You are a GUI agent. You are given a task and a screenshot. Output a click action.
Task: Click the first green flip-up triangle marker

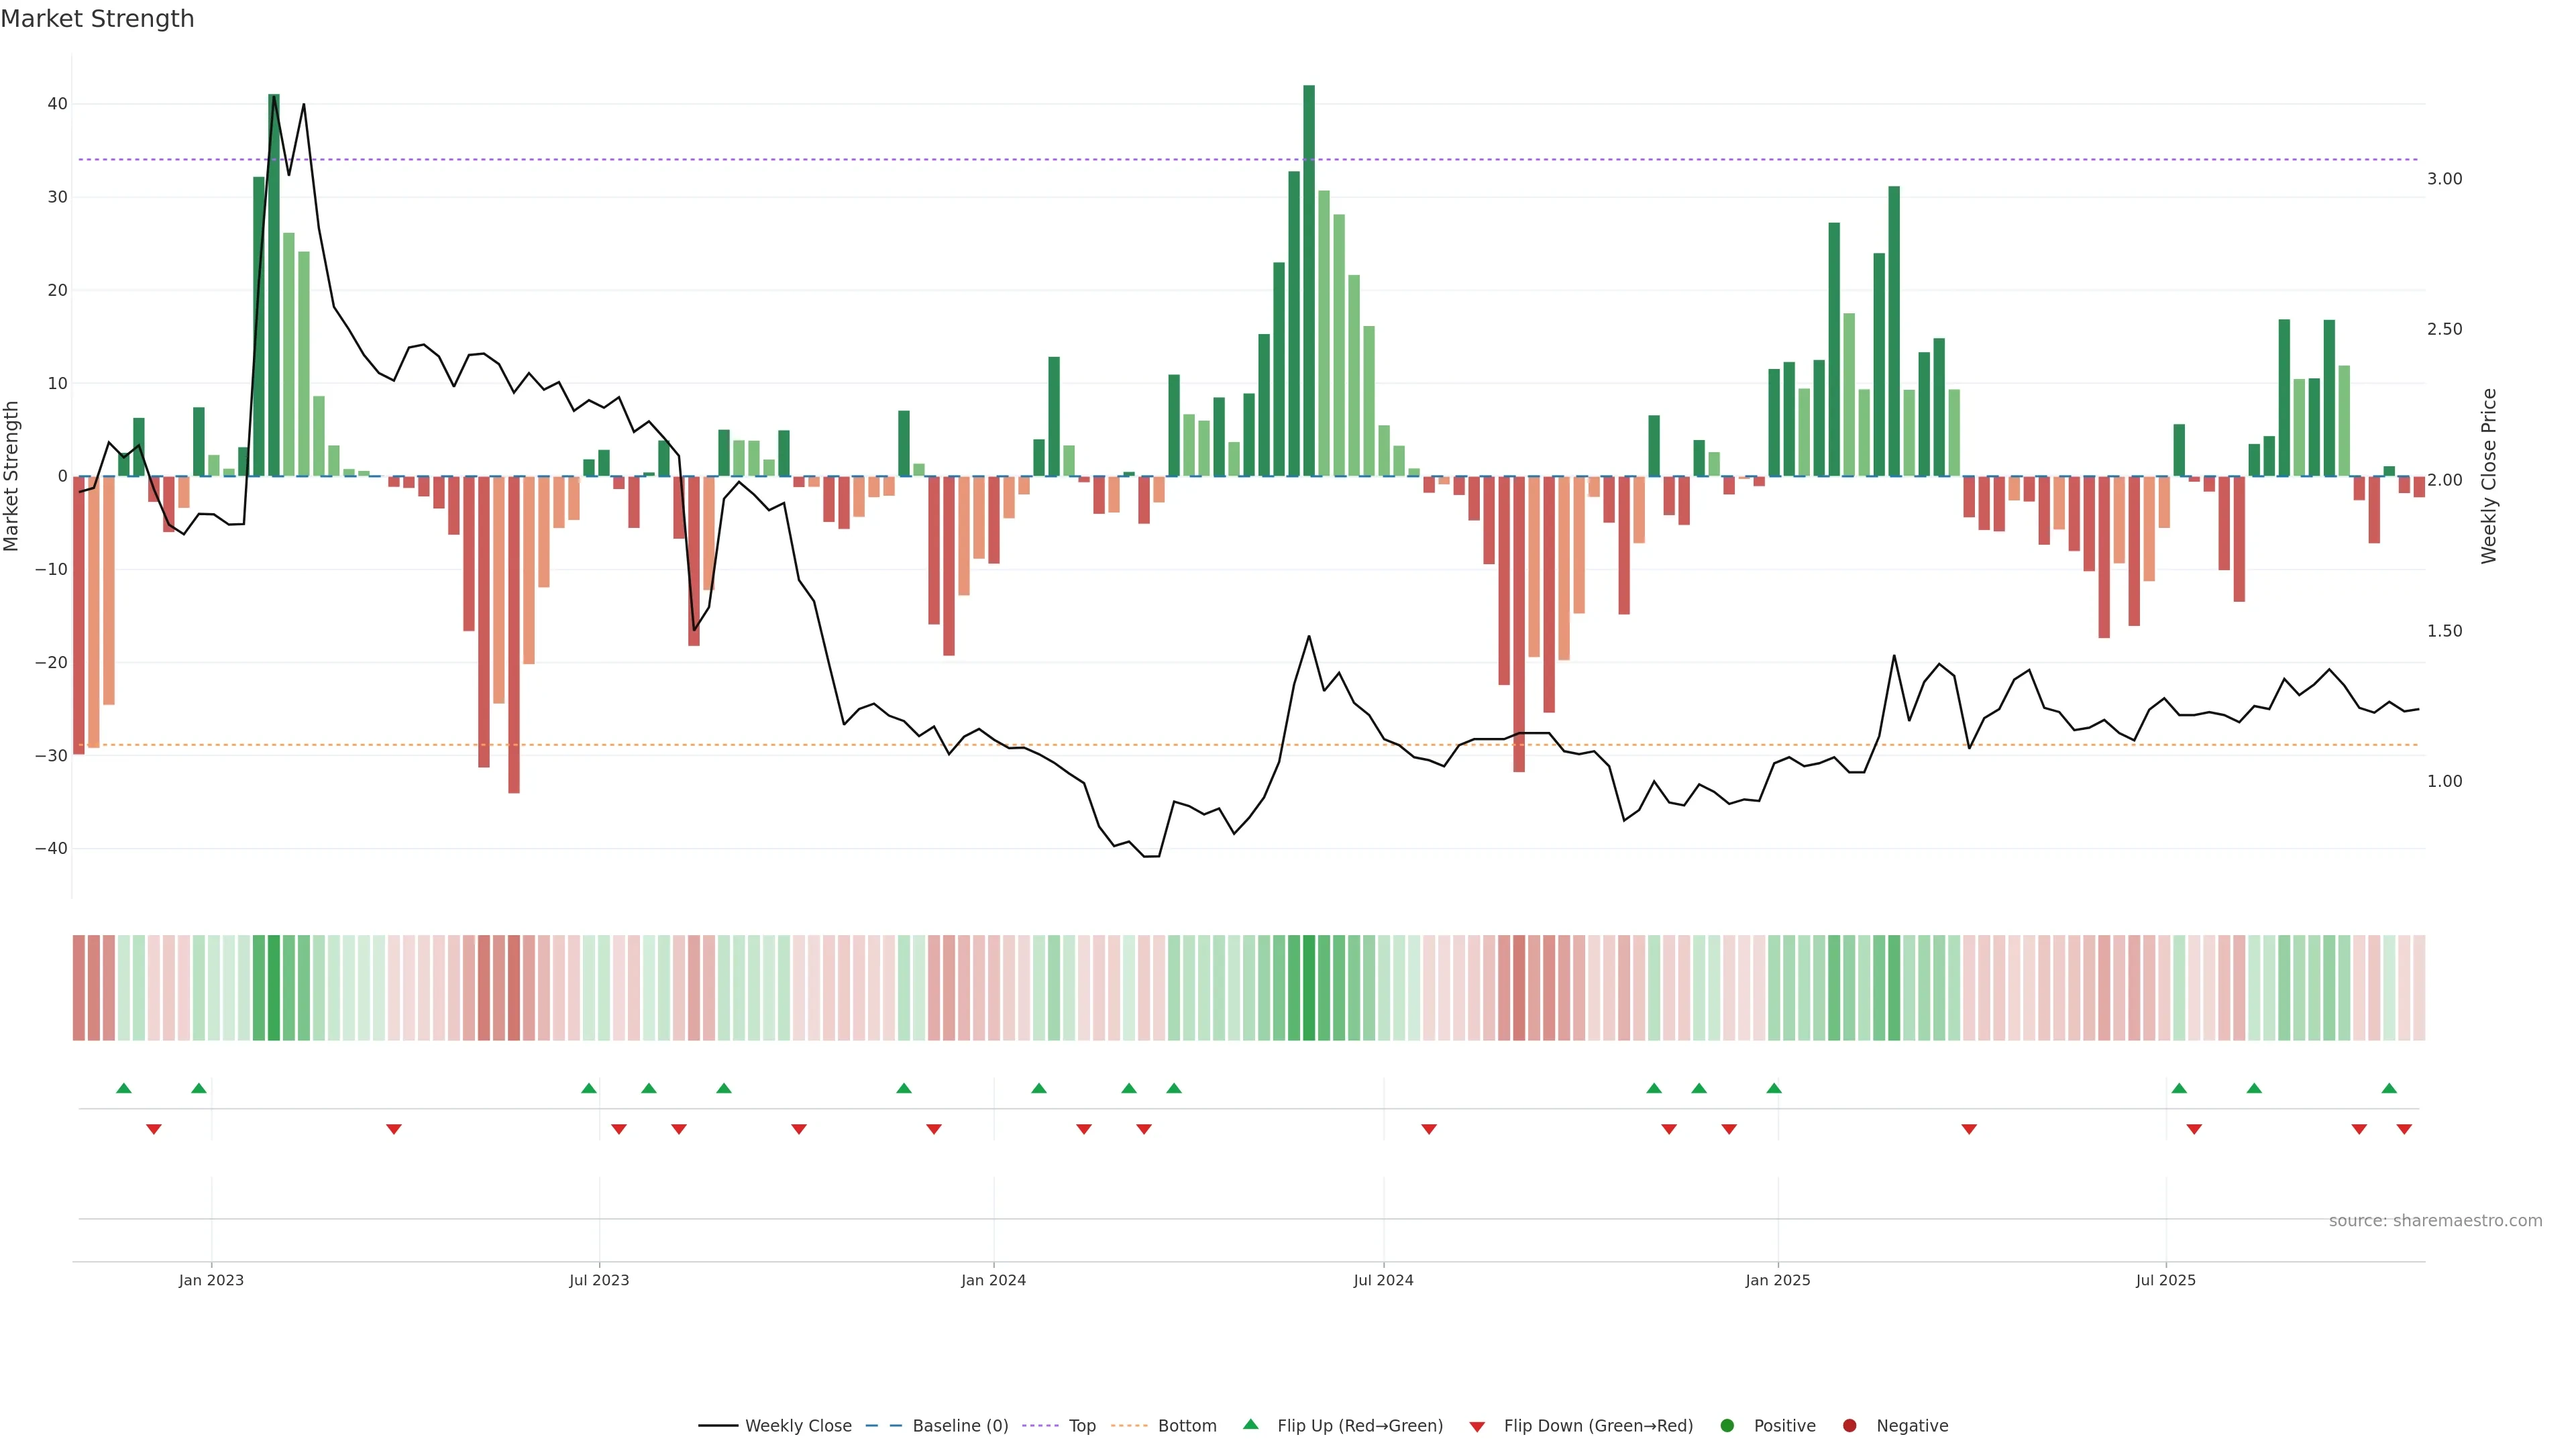124,1088
